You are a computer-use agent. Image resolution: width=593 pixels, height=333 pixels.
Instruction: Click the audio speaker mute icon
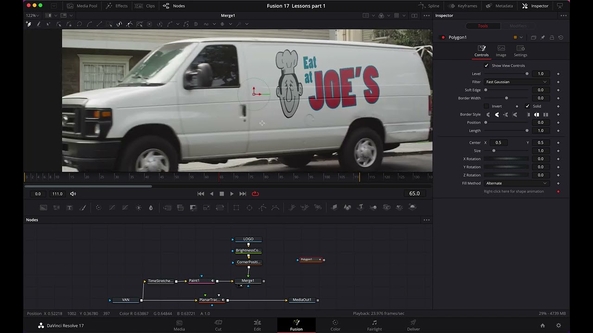point(73,194)
